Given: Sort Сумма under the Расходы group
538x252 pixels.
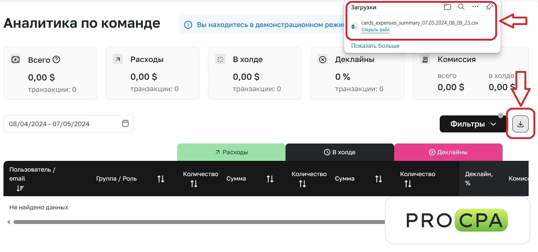Looking at the screenshot, I should (x=270, y=179).
